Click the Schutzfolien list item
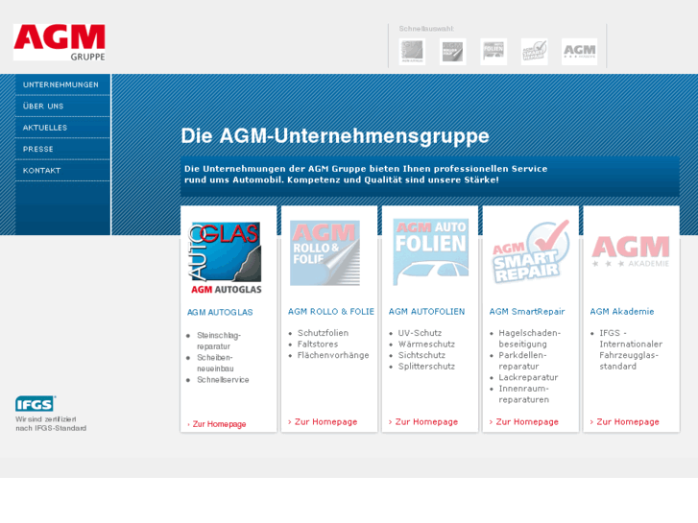Image resolution: width=698 pixels, height=523 pixels. tap(323, 333)
